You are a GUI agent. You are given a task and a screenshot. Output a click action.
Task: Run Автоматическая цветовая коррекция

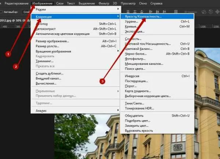[75, 34]
